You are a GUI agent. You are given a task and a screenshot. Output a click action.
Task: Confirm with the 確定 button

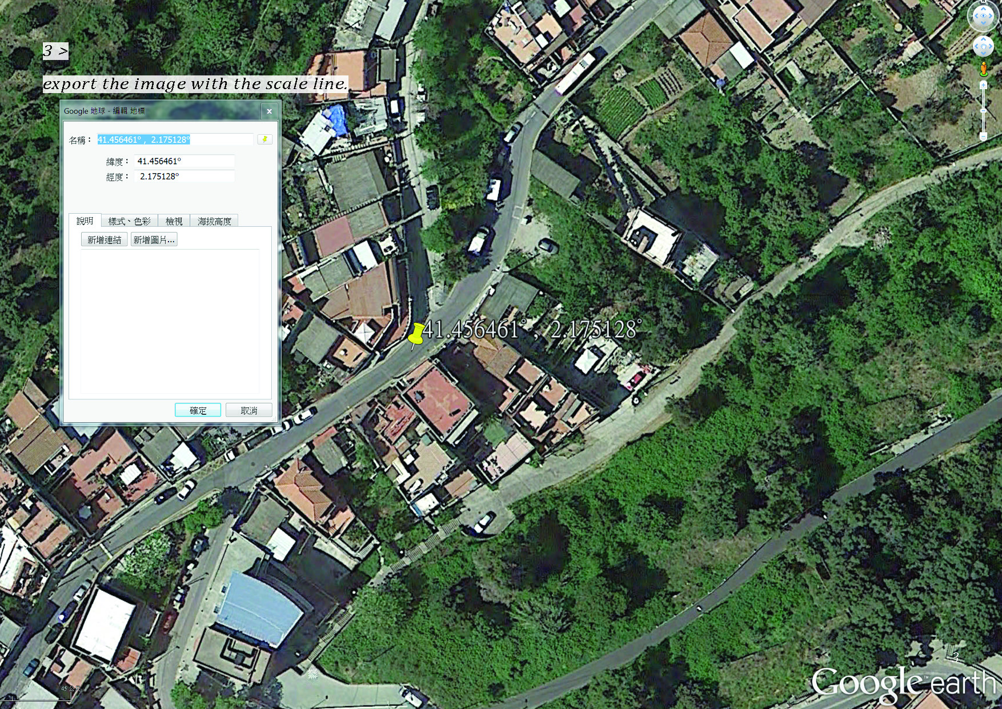click(198, 410)
